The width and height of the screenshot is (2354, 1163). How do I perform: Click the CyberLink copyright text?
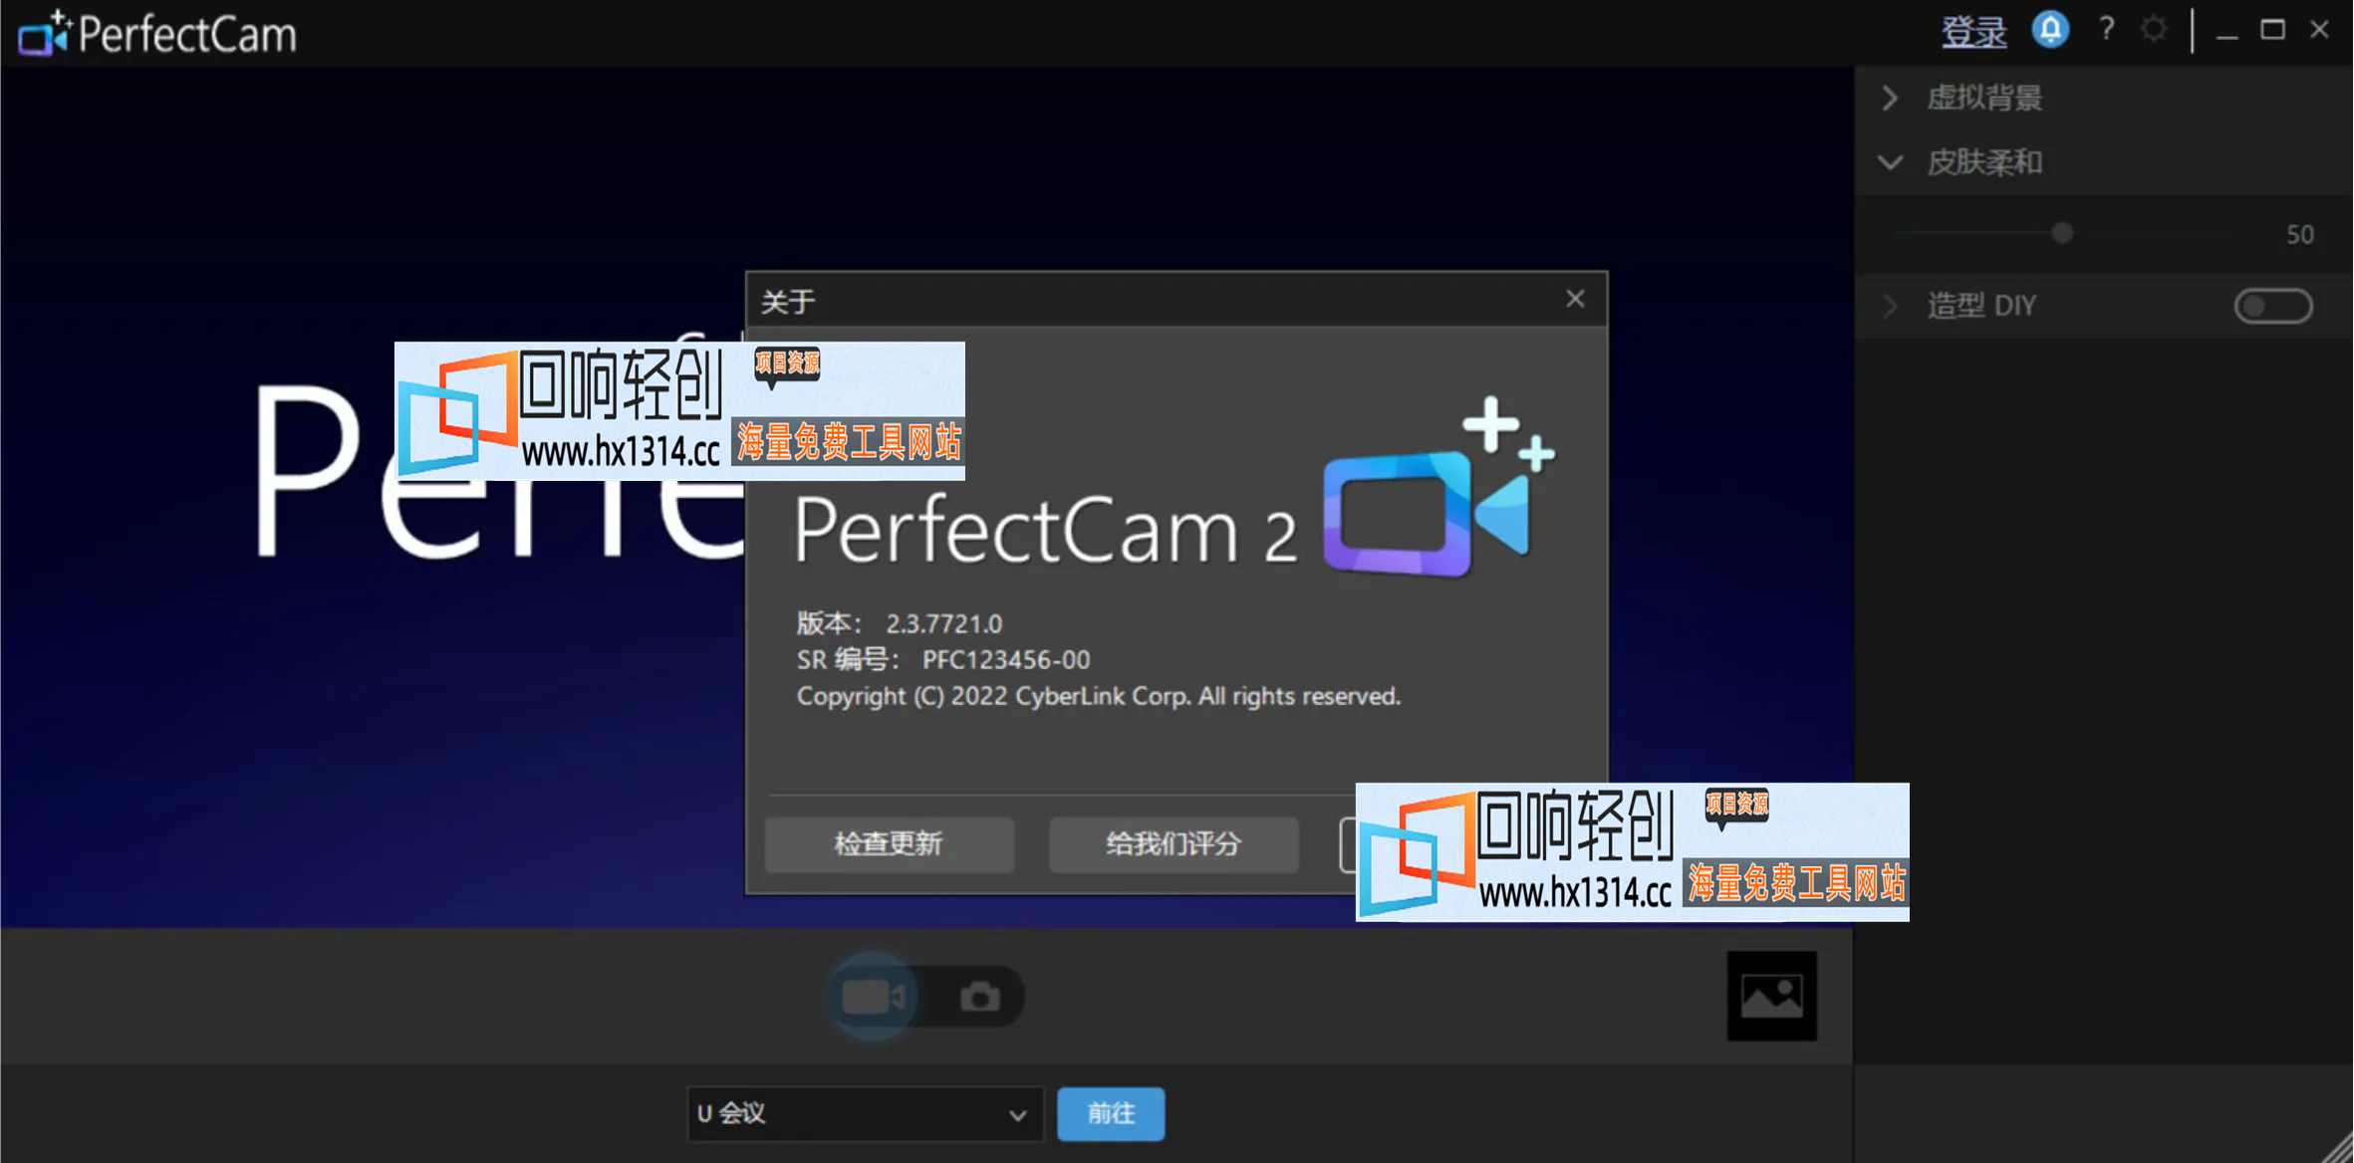(x=1098, y=696)
